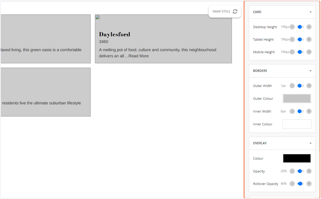Viewport: 321px width, 199px height.
Task: Decrease Inner Width with minus button
Action: [292, 111]
